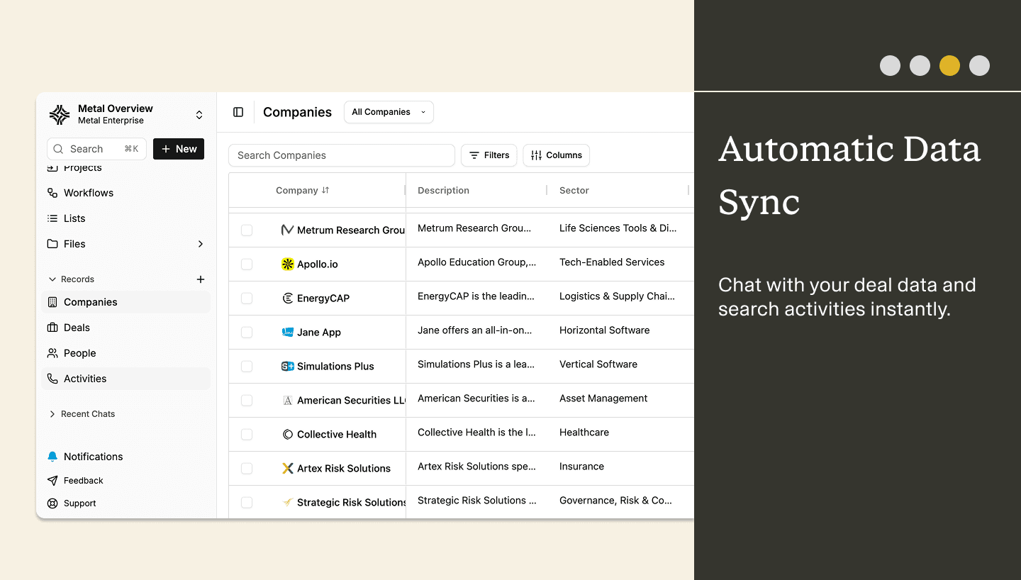Expand the Files chevron arrow
The image size is (1021, 580).
click(x=200, y=244)
